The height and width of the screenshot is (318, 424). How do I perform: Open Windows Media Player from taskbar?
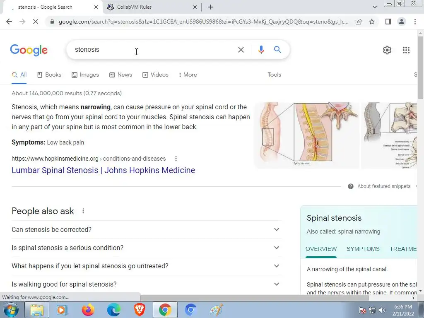[x=62, y=310]
